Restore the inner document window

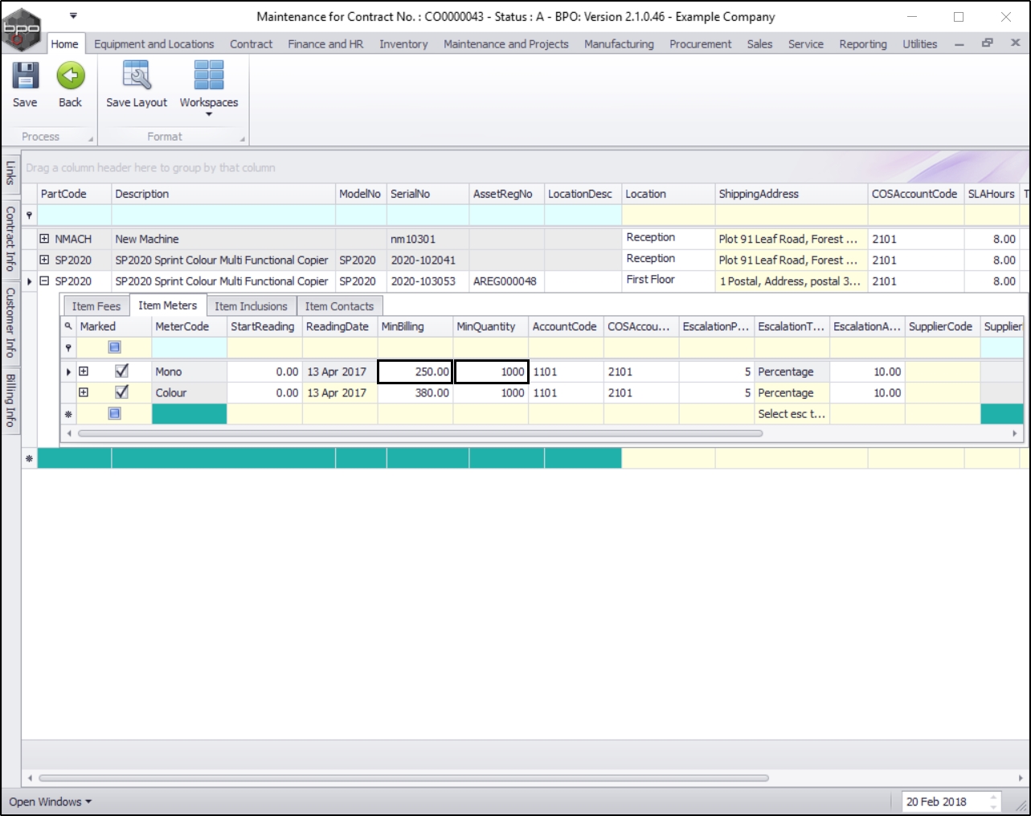[x=988, y=43]
